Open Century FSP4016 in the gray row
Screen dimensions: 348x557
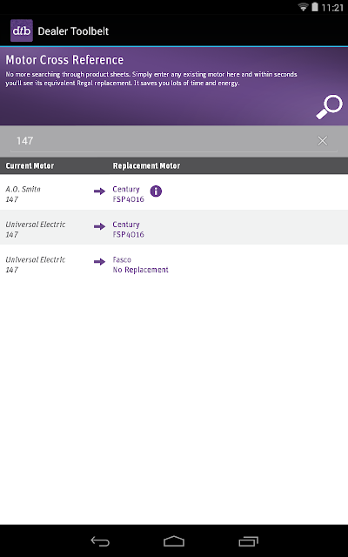(128, 229)
